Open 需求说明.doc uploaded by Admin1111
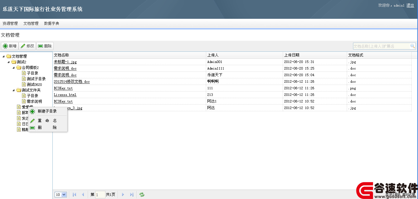 point(65,68)
